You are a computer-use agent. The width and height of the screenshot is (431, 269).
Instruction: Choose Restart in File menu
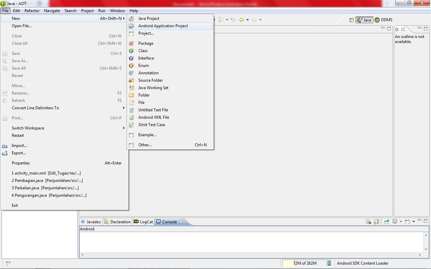click(64, 136)
